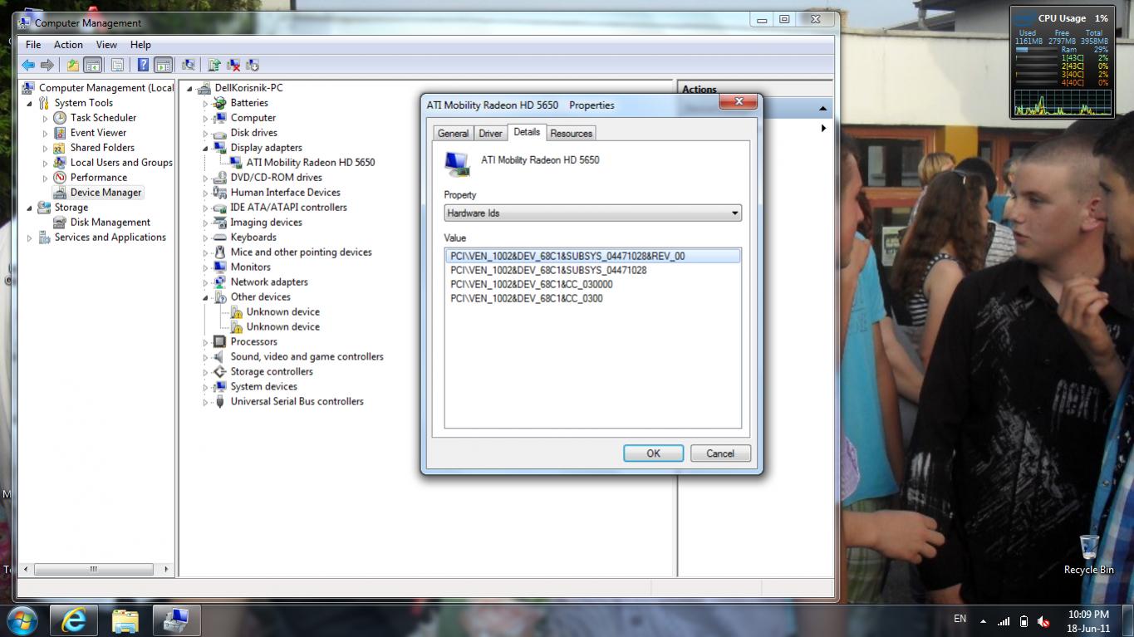Screen dimensions: 1134x637
Task: Select Performance in left tree
Action: [x=99, y=178]
